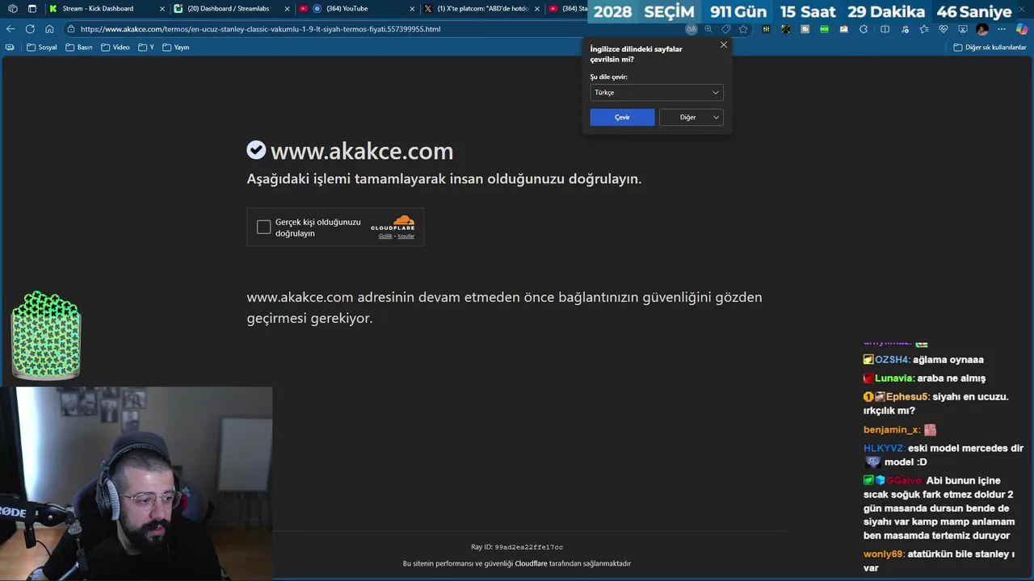1034x581 pixels.
Task: Close the (364) YouTube tab
Action: coord(412,9)
